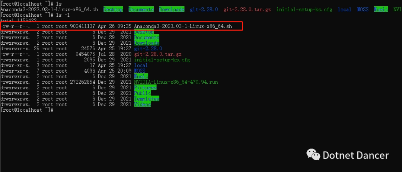The image size is (402, 172).
Task: Click Desktop name in the ls -l listing
Action: (144, 32)
